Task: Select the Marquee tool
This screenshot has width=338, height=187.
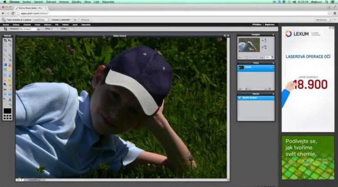Action: (5, 45)
